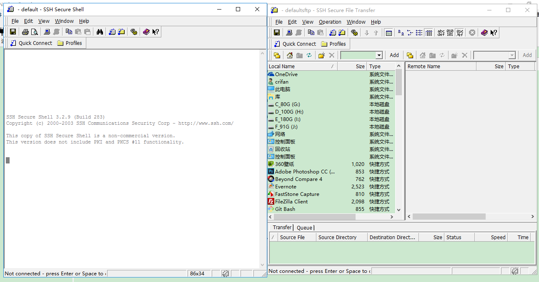Click Copy icon in File Transfer toolbar

pos(311,32)
